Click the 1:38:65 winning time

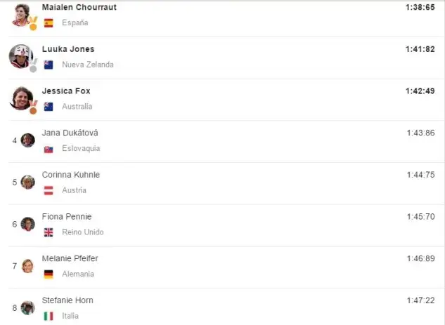420,7
